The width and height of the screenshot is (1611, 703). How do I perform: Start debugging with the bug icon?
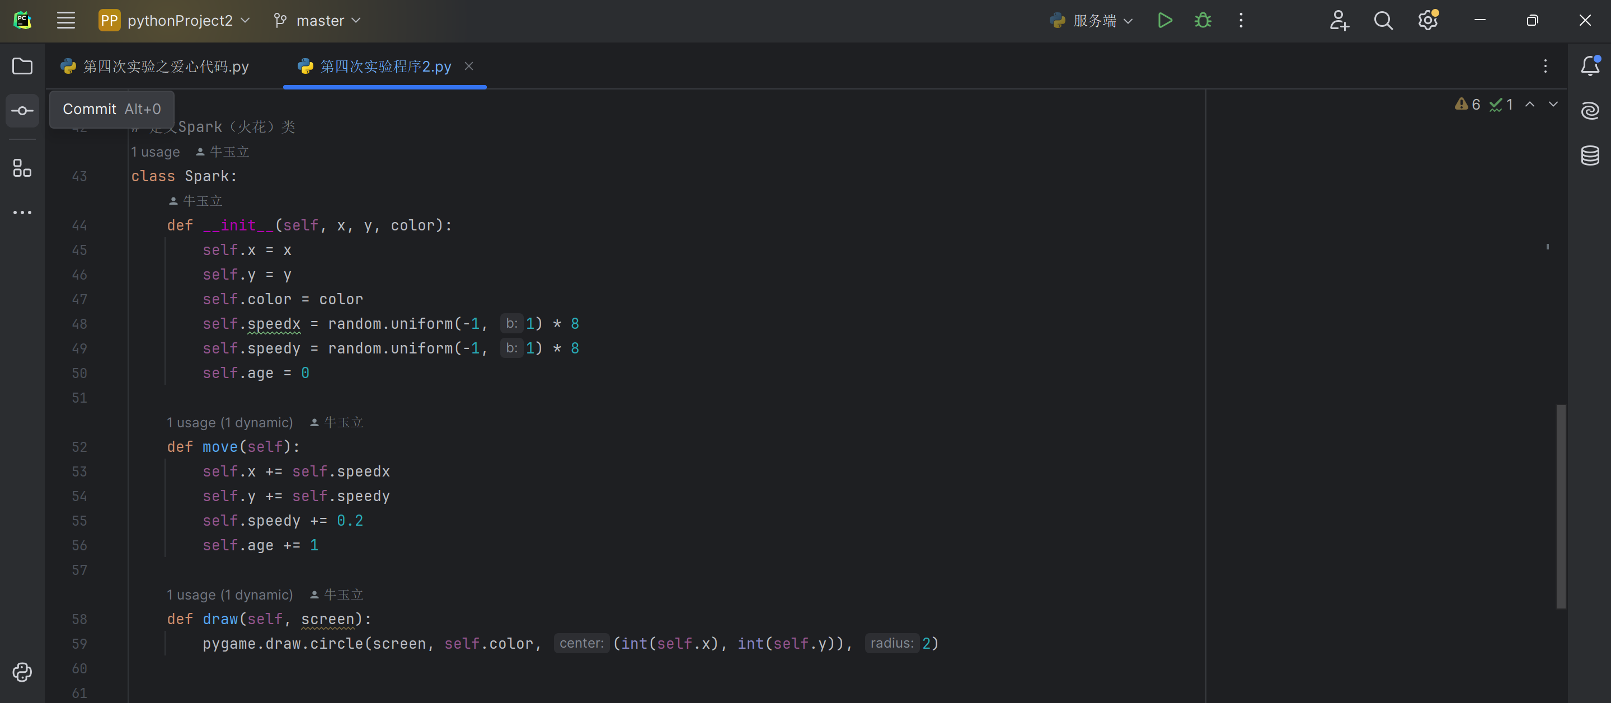click(x=1203, y=21)
